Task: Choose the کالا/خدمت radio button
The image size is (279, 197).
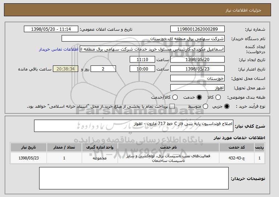Action: 175,98
